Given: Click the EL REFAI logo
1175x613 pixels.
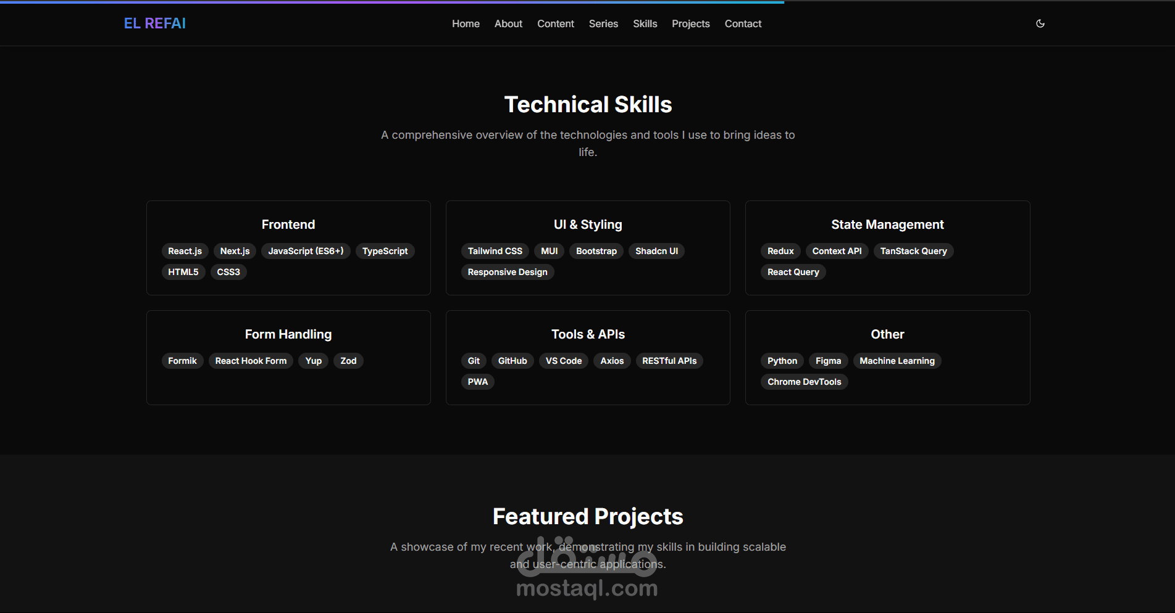Looking at the screenshot, I should pos(155,23).
